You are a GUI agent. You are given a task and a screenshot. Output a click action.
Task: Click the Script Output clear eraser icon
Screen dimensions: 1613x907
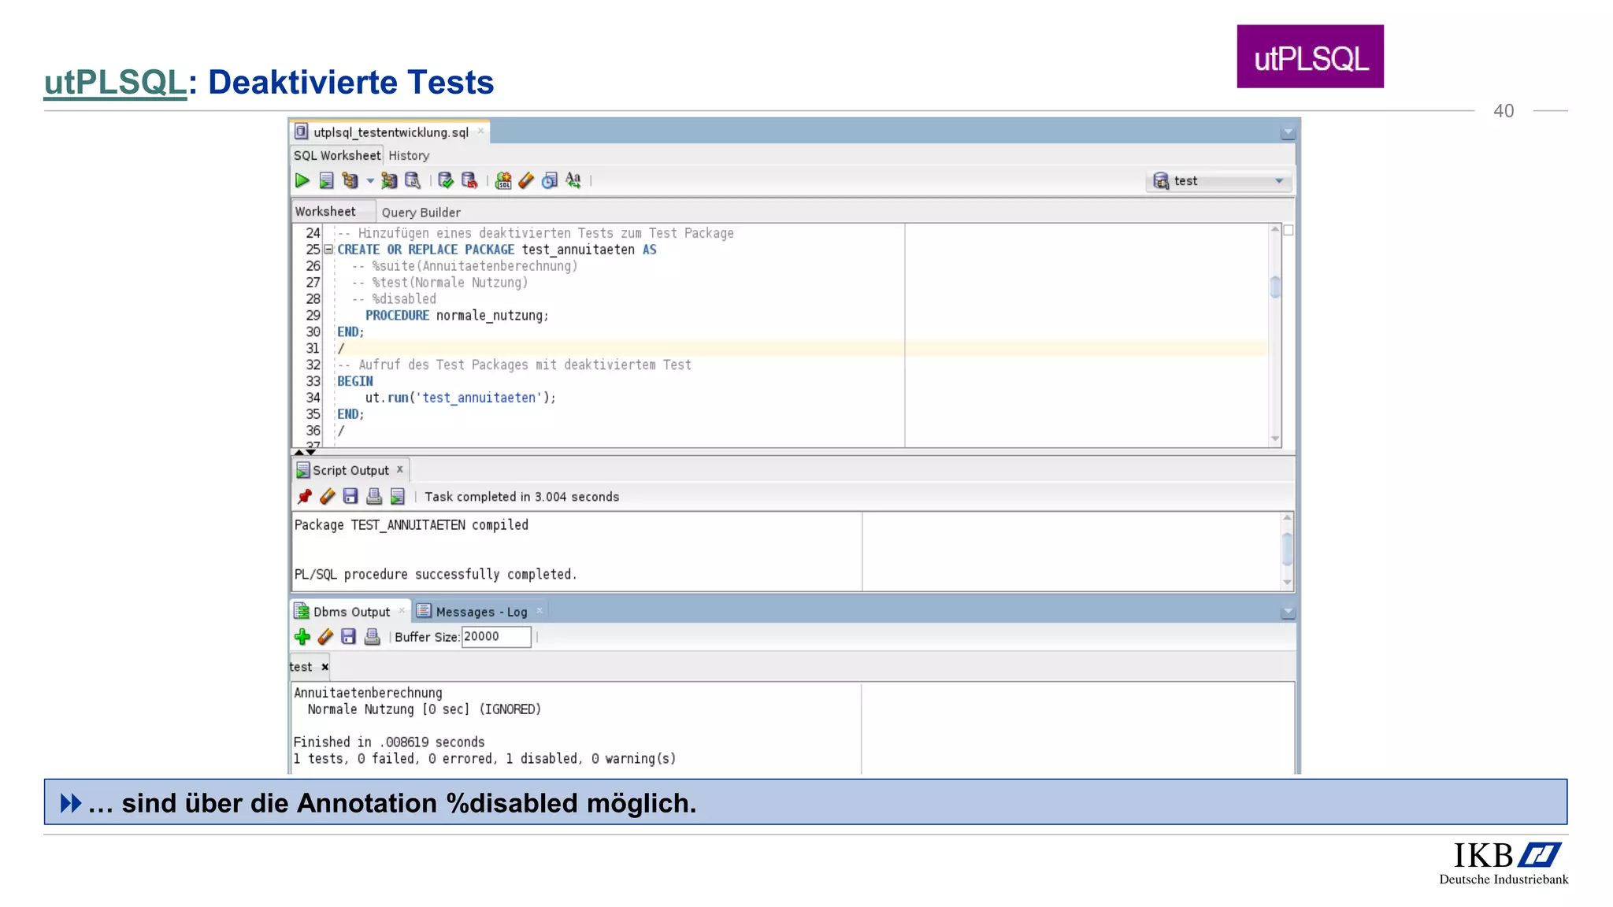(x=328, y=496)
